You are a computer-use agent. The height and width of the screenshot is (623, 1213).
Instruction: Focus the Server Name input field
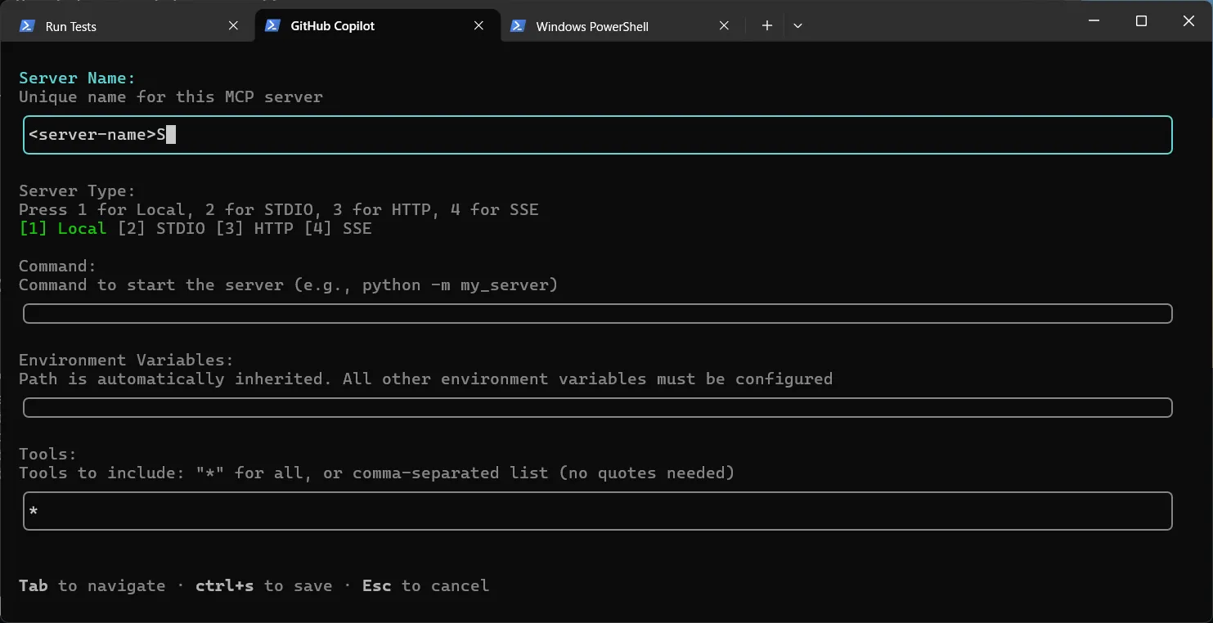click(x=598, y=135)
